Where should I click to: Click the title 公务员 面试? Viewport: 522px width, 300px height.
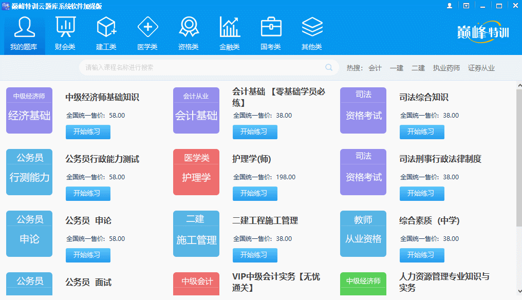click(x=88, y=283)
